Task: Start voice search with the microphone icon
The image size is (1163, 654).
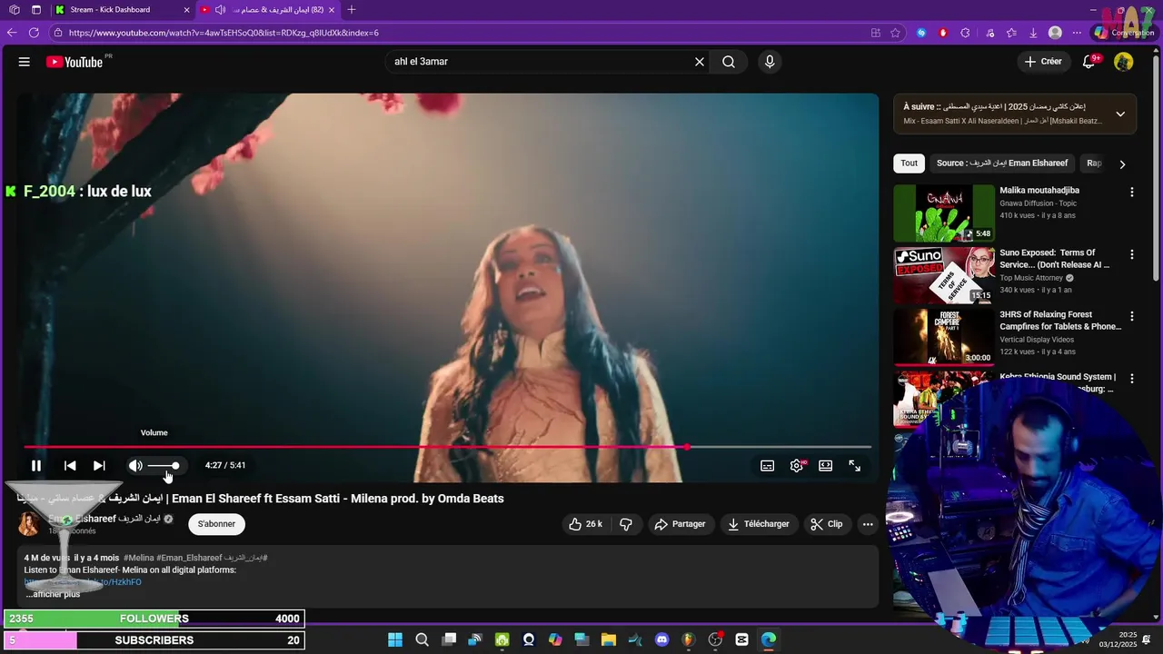Action: pyautogui.click(x=770, y=62)
